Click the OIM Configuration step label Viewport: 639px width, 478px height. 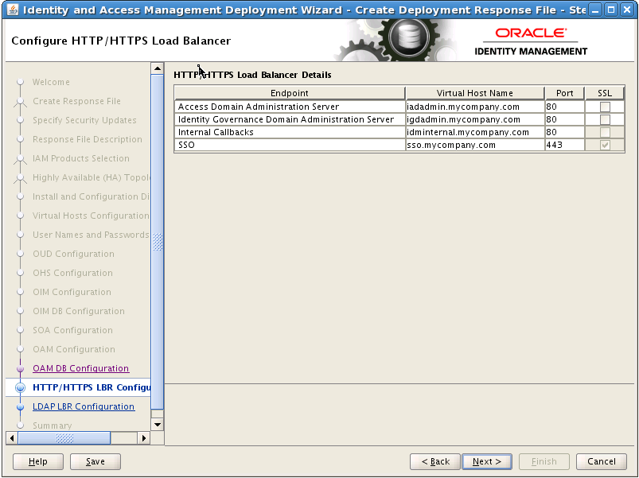72,293
